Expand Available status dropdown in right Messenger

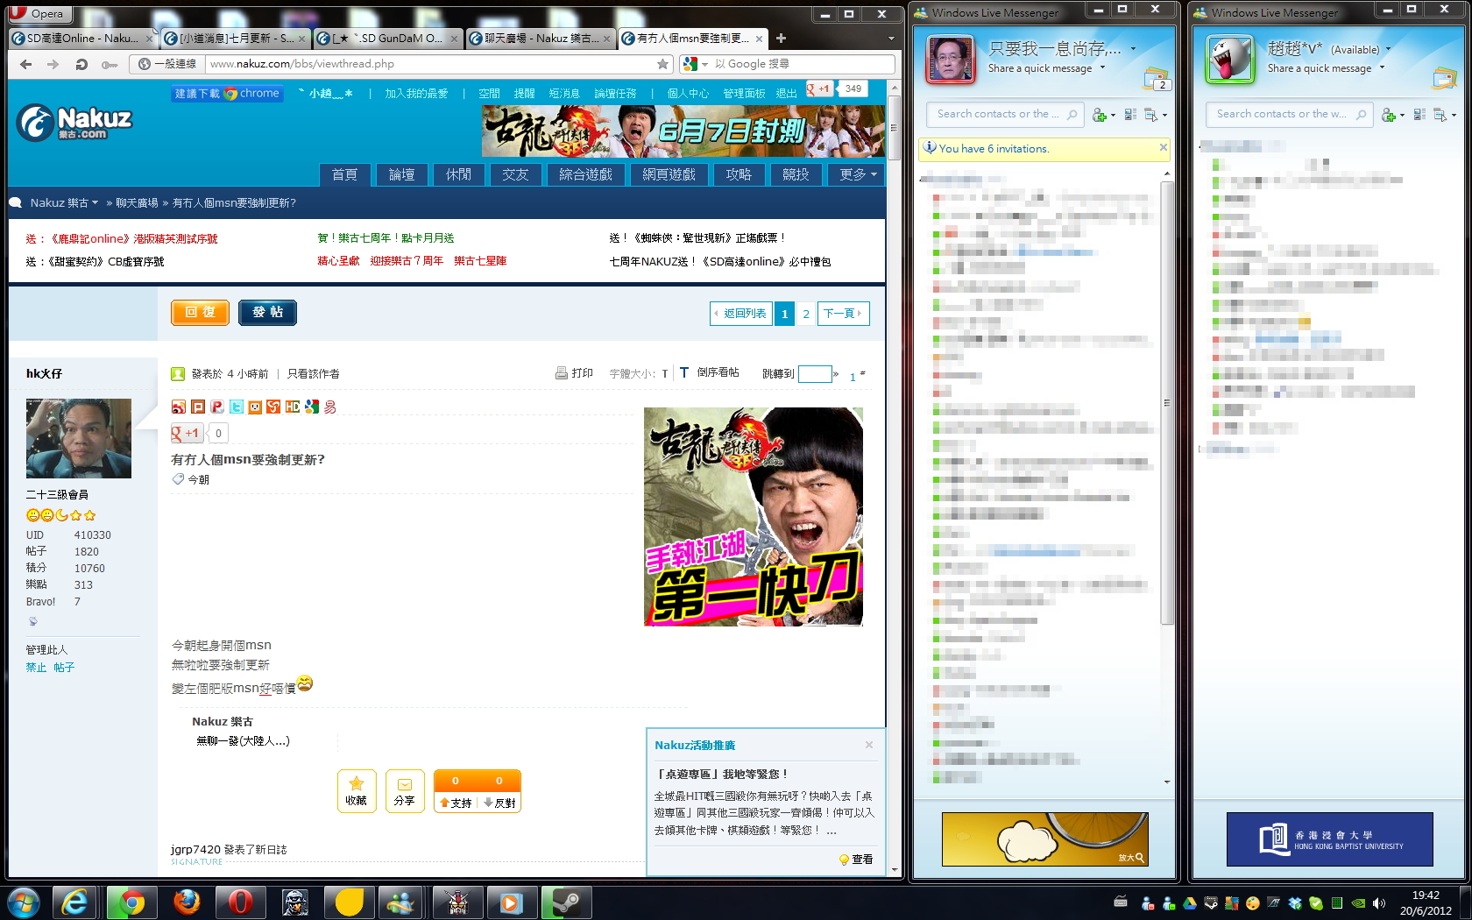click(1388, 49)
